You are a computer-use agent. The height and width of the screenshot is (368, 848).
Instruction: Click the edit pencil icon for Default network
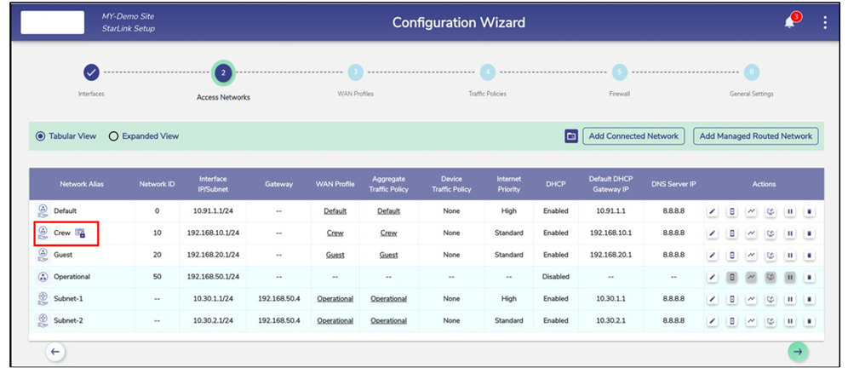(712, 211)
